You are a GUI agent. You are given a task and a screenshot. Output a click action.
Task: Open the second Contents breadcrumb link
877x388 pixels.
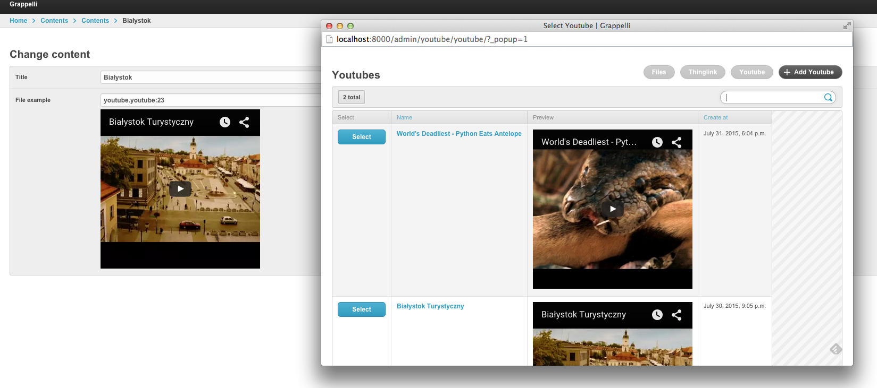(95, 21)
